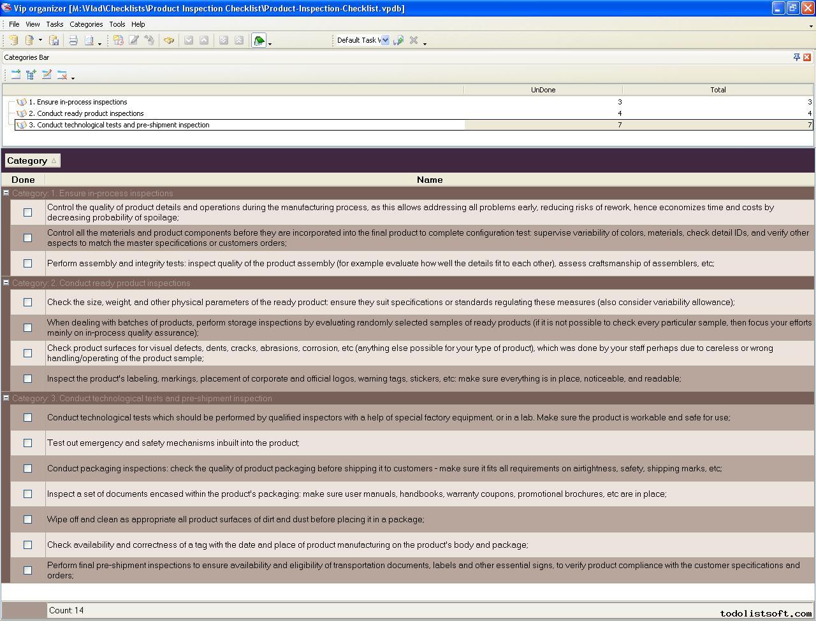Click the Delete category icon
This screenshot has height=621, width=816.
click(62, 75)
